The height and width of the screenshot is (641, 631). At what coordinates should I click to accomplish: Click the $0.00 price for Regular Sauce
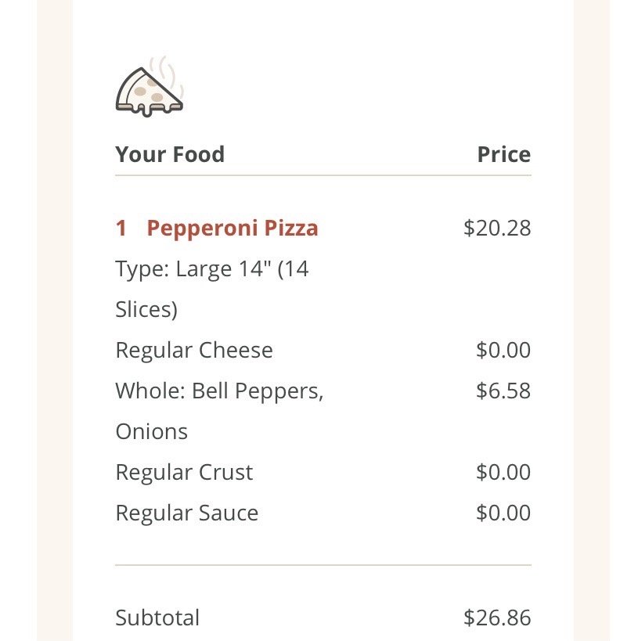503,513
